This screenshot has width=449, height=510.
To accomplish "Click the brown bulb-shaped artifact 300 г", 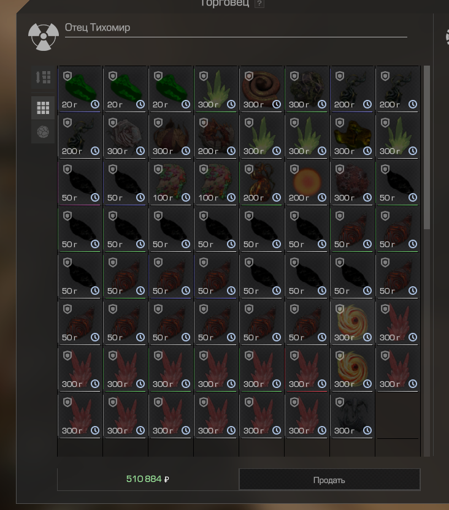I will [x=171, y=135].
